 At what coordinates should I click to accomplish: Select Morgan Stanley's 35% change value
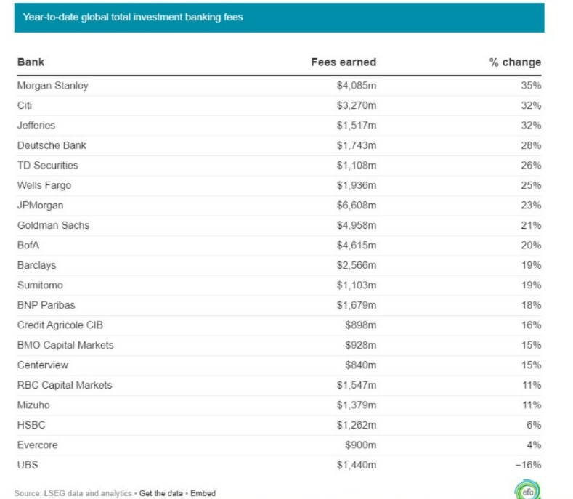(x=531, y=86)
